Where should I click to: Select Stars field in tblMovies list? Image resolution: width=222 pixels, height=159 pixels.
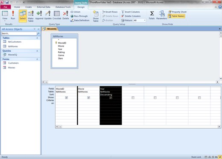coord(60,59)
